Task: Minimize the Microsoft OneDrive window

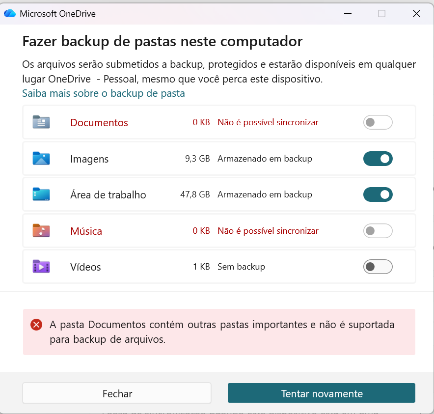Action: (x=348, y=13)
